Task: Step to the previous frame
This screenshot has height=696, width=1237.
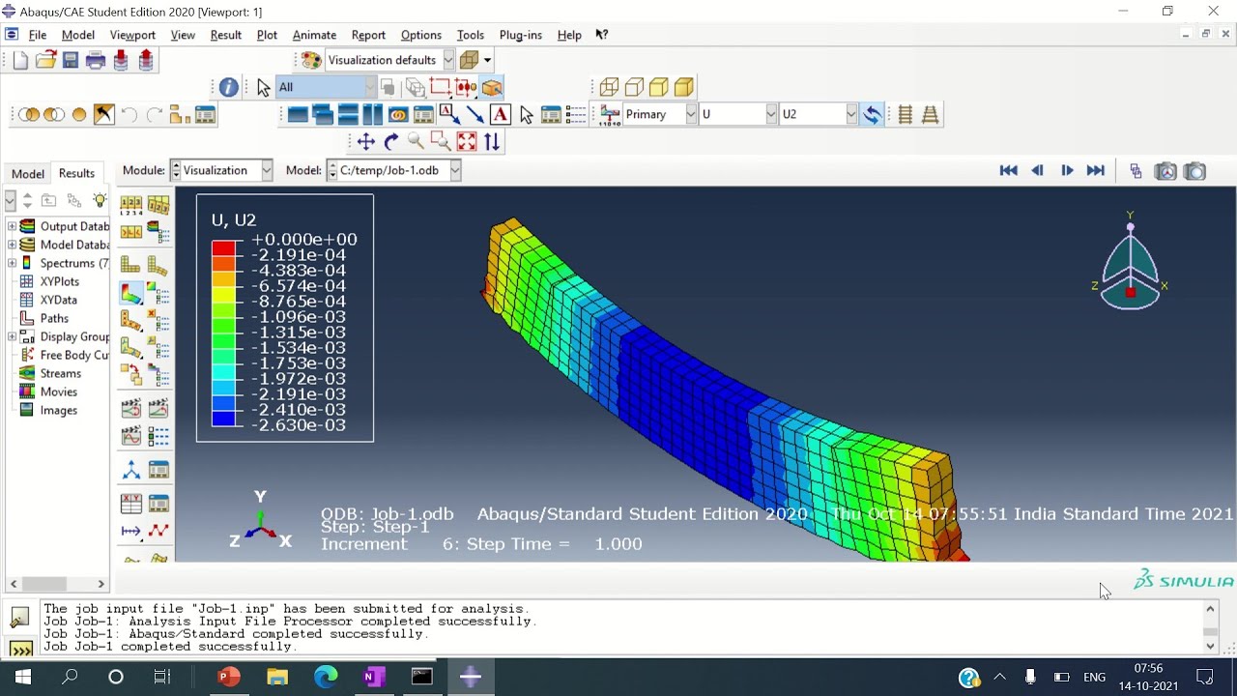Action: (1037, 170)
